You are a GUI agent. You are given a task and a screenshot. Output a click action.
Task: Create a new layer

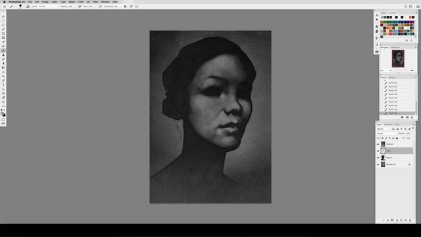(x=405, y=221)
